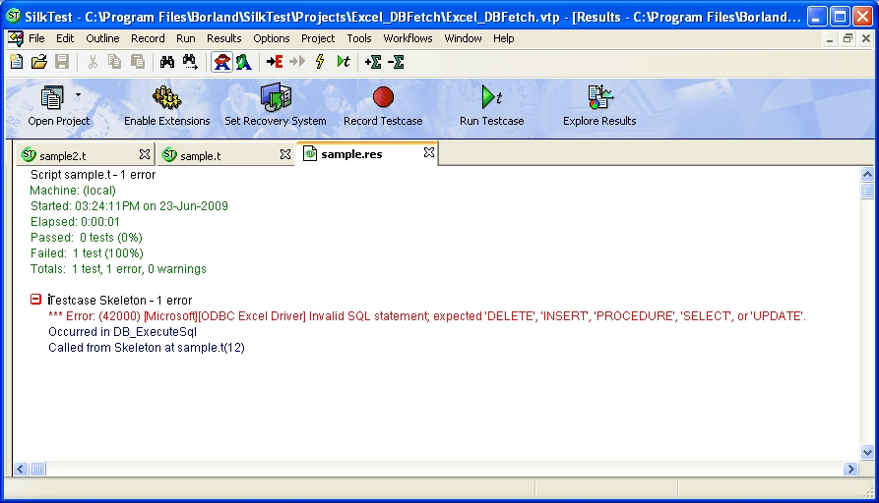This screenshot has width=879, height=503.
Task: Click the horizontal scrollbar right arrow
Action: pos(850,469)
